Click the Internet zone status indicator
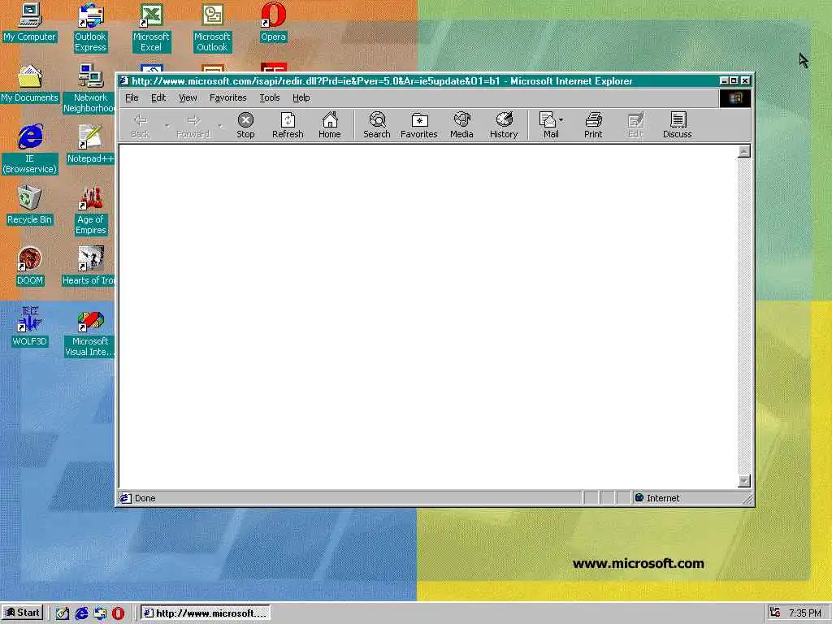832x624 pixels. 656,498
